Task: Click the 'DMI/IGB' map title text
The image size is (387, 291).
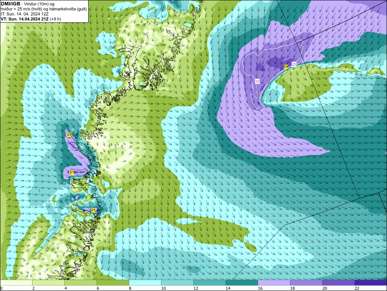Action: coord(10,4)
